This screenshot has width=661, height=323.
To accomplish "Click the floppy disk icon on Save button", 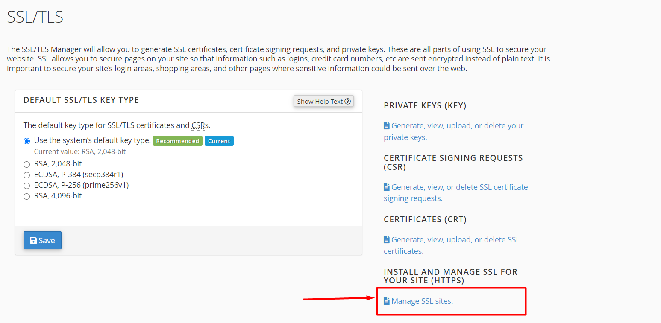I will coord(33,240).
